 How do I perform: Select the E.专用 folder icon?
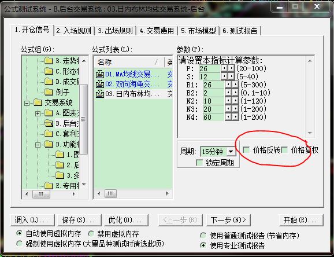(49, 186)
